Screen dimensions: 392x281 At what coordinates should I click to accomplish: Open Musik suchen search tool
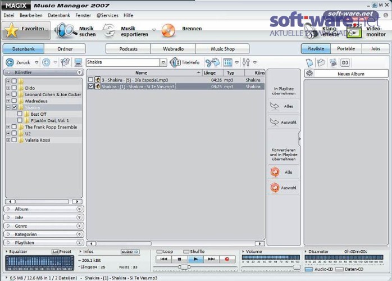[x=75, y=31]
